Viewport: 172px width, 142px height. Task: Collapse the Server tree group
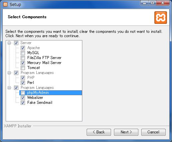click(x=9, y=43)
